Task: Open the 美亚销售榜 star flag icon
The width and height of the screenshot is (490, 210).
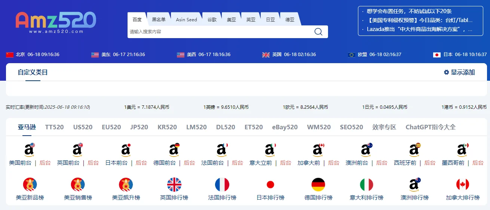Action: click(x=78, y=184)
